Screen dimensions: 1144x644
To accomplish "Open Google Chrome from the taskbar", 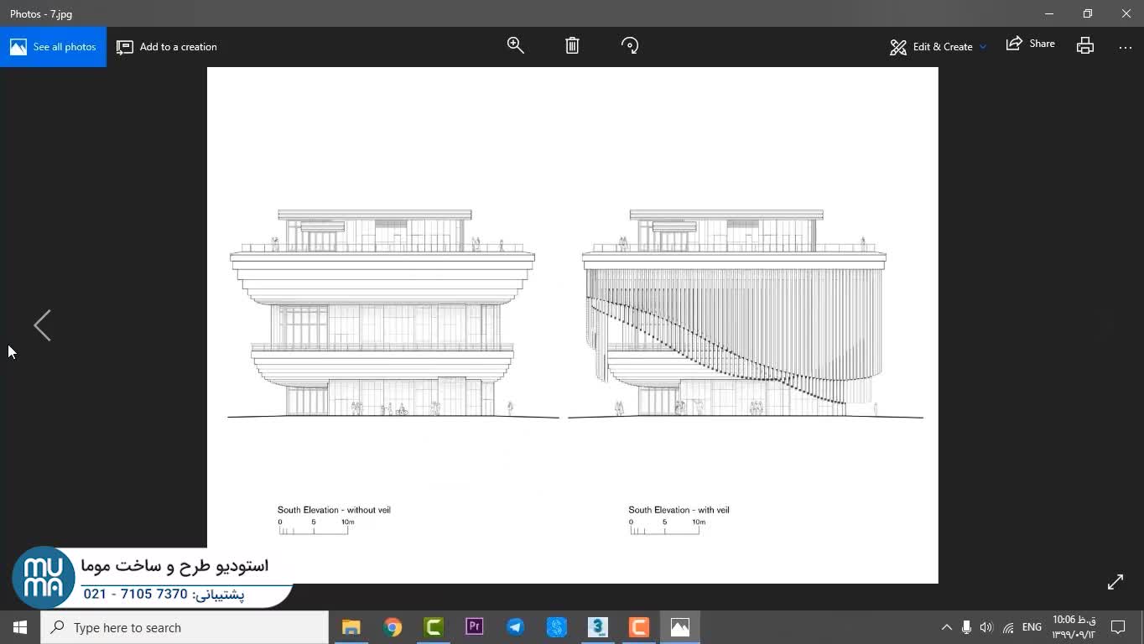I will point(393,627).
